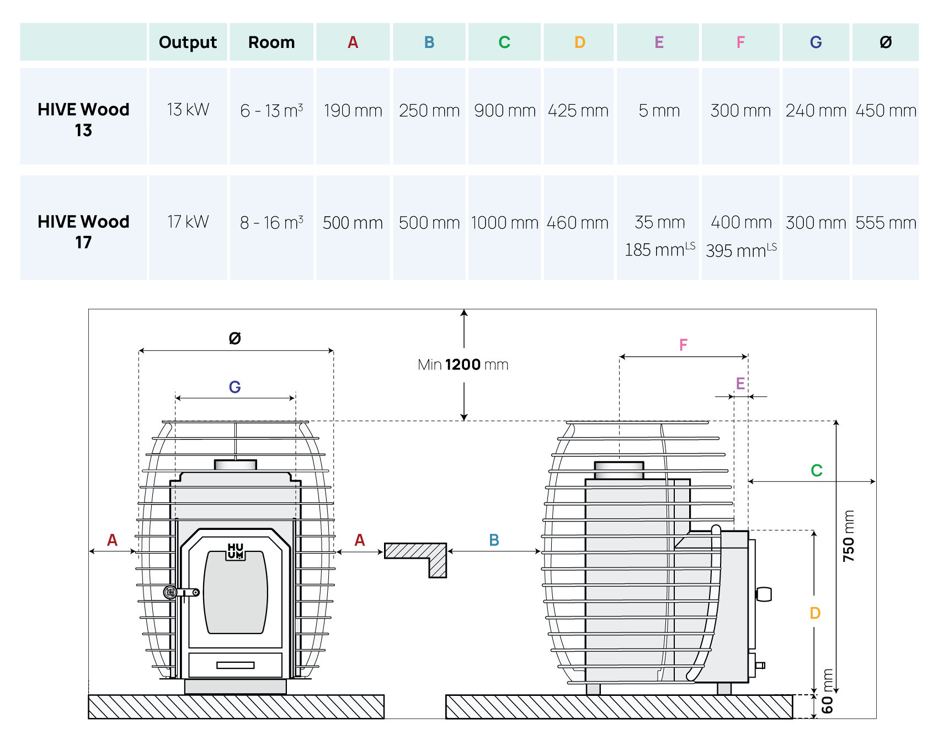Click the pink F header in the table
The height and width of the screenshot is (740, 938).
point(740,42)
